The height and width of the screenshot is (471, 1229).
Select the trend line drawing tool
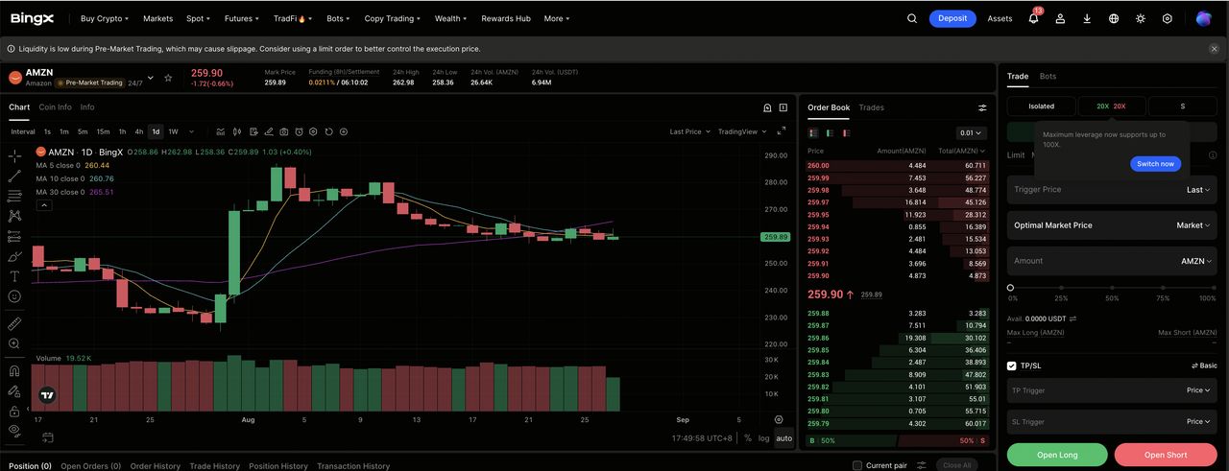click(14, 177)
